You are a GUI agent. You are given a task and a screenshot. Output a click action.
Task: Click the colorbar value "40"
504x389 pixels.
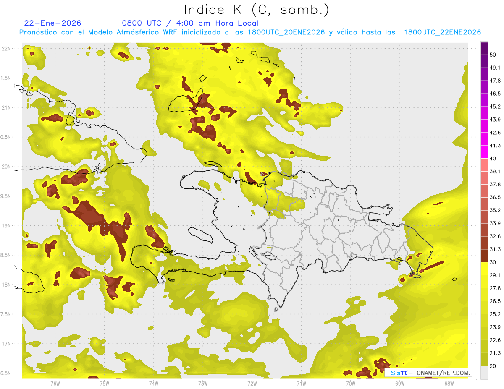click(x=493, y=159)
